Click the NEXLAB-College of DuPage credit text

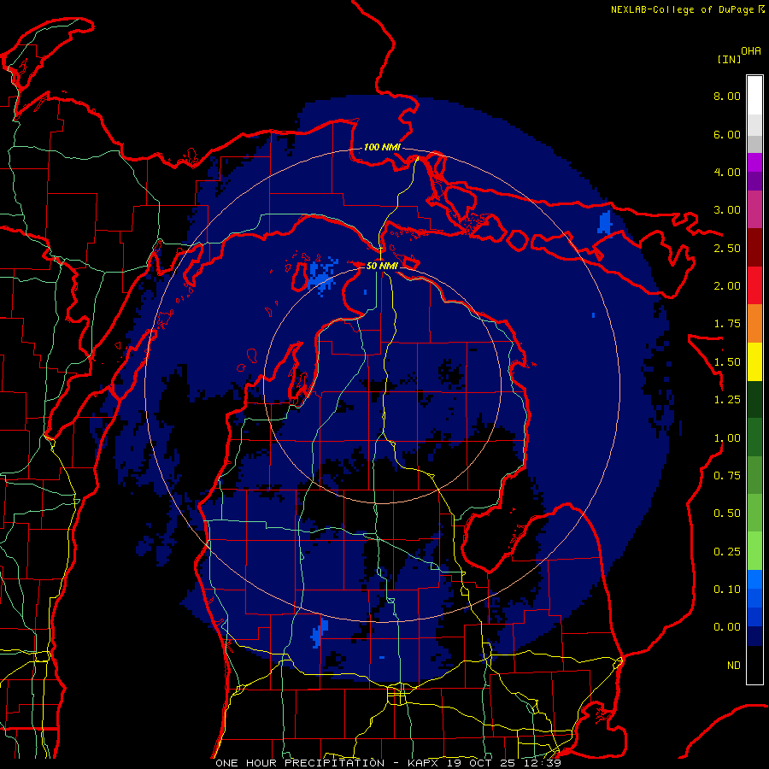(x=684, y=9)
